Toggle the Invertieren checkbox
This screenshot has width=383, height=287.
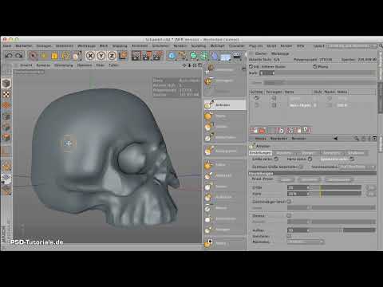click(289, 236)
